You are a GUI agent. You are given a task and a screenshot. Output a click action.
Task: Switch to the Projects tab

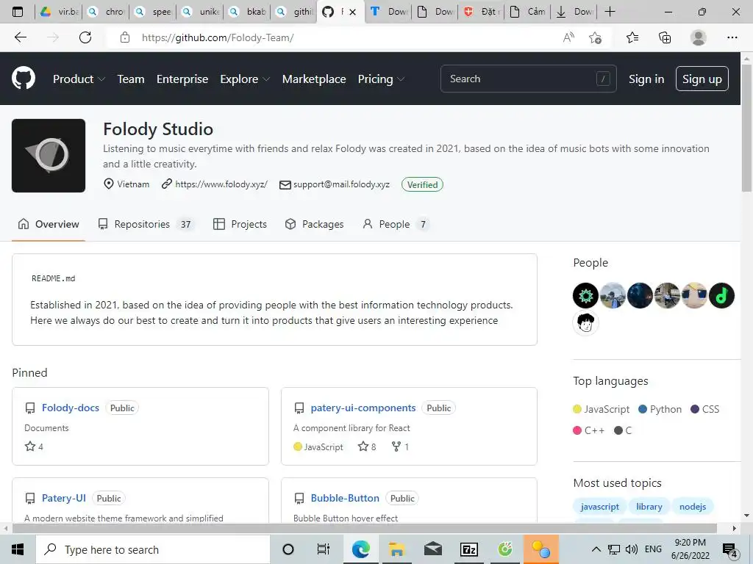(240, 224)
